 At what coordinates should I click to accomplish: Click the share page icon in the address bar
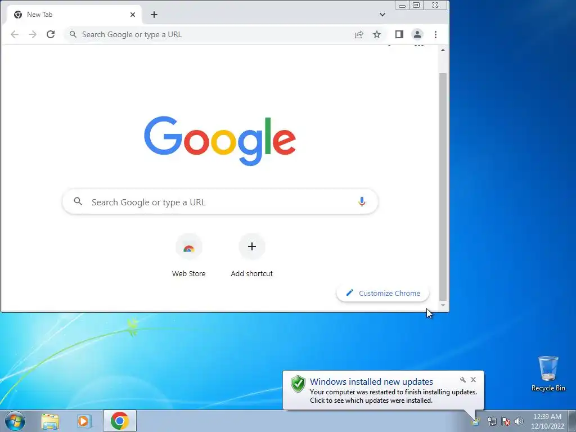pos(359,34)
